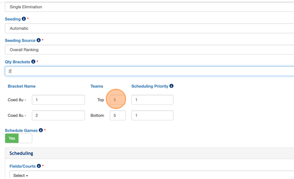Focus the Qty Brackets input field
294x179 pixels.
[149, 71]
